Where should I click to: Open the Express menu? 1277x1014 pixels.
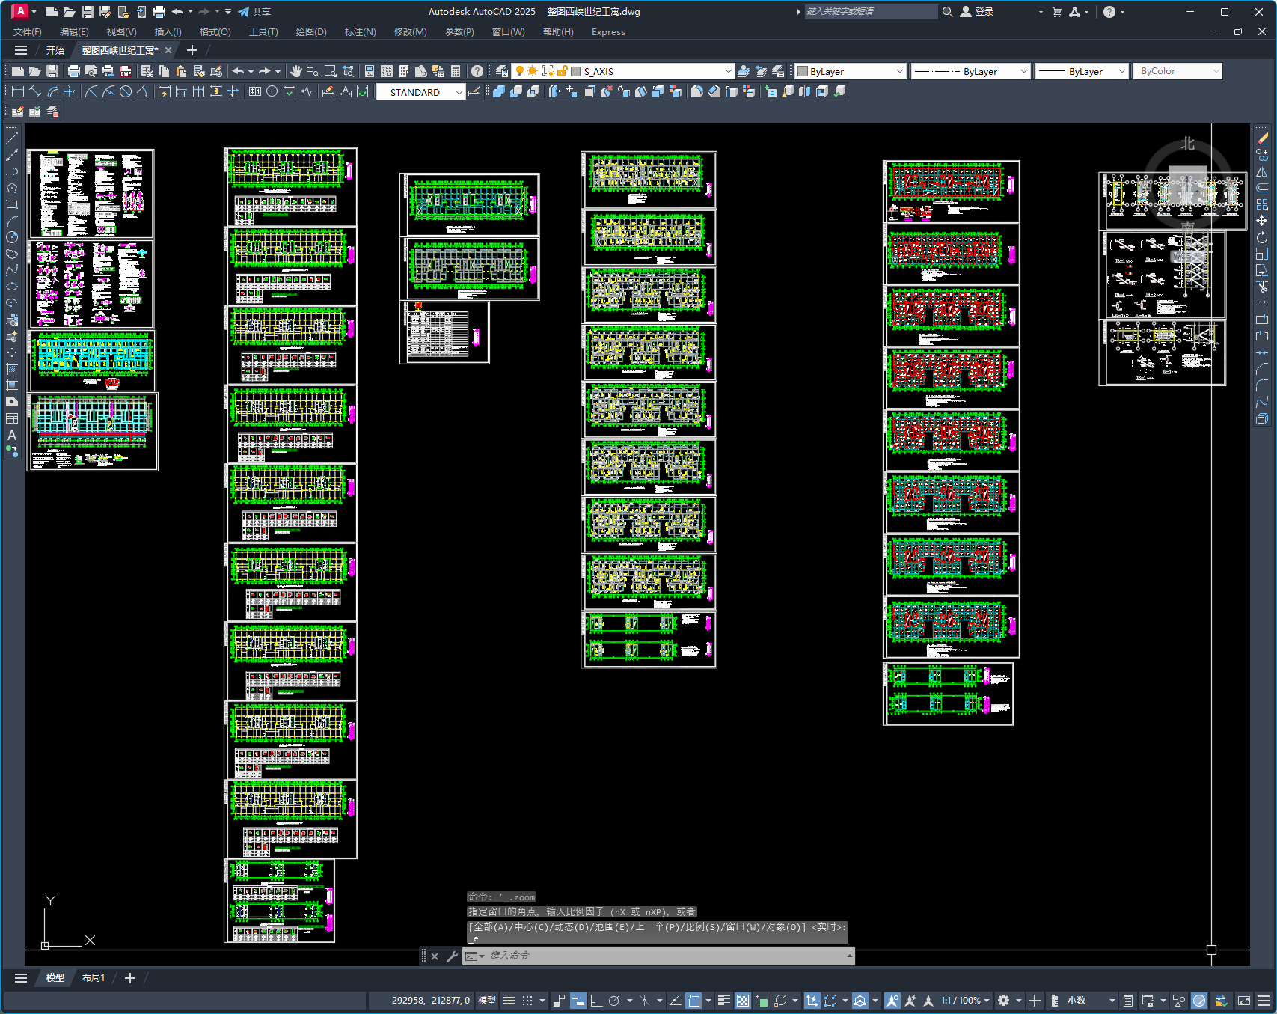[608, 32]
